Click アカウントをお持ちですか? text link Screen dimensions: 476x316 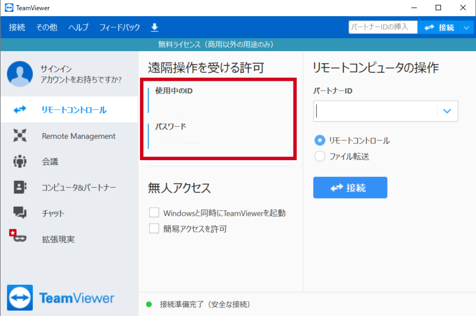(x=81, y=80)
